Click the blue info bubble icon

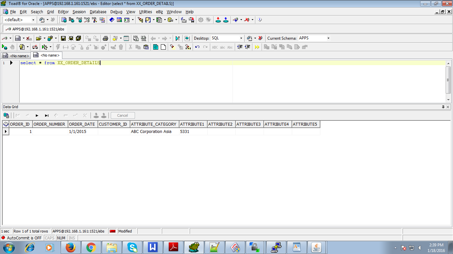click(260, 20)
